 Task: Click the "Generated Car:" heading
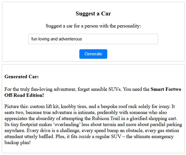22,77
